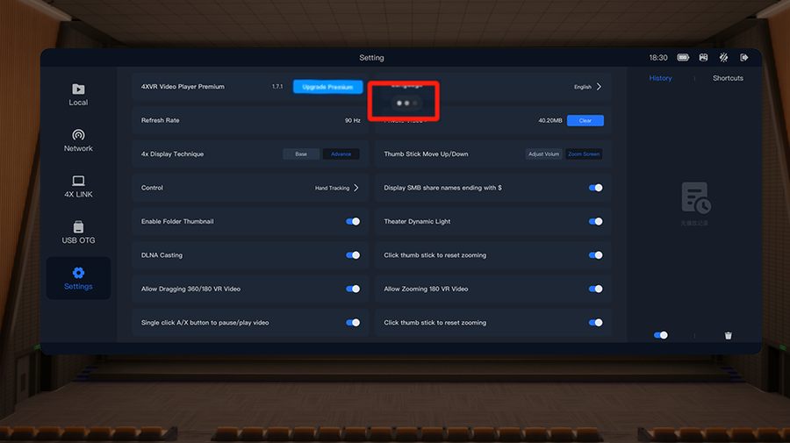Image resolution: width=790 pixels, height=443 pixels.
Task: Toggle Single click A/X button pause/play
Action: point(353,323)
